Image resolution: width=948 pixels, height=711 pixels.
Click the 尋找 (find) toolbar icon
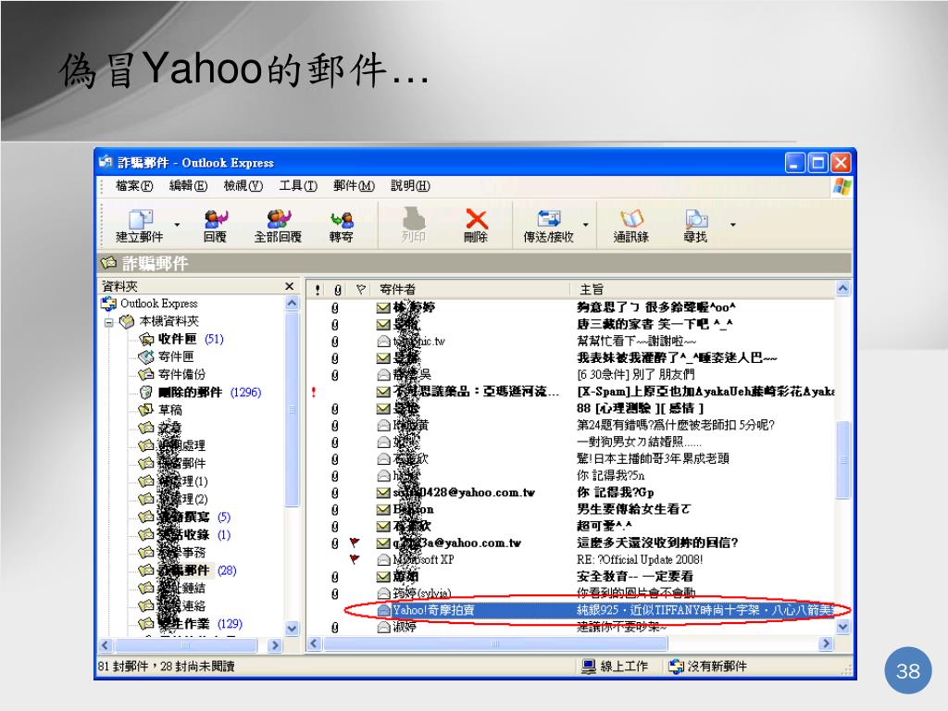click(x=695, y=224)
